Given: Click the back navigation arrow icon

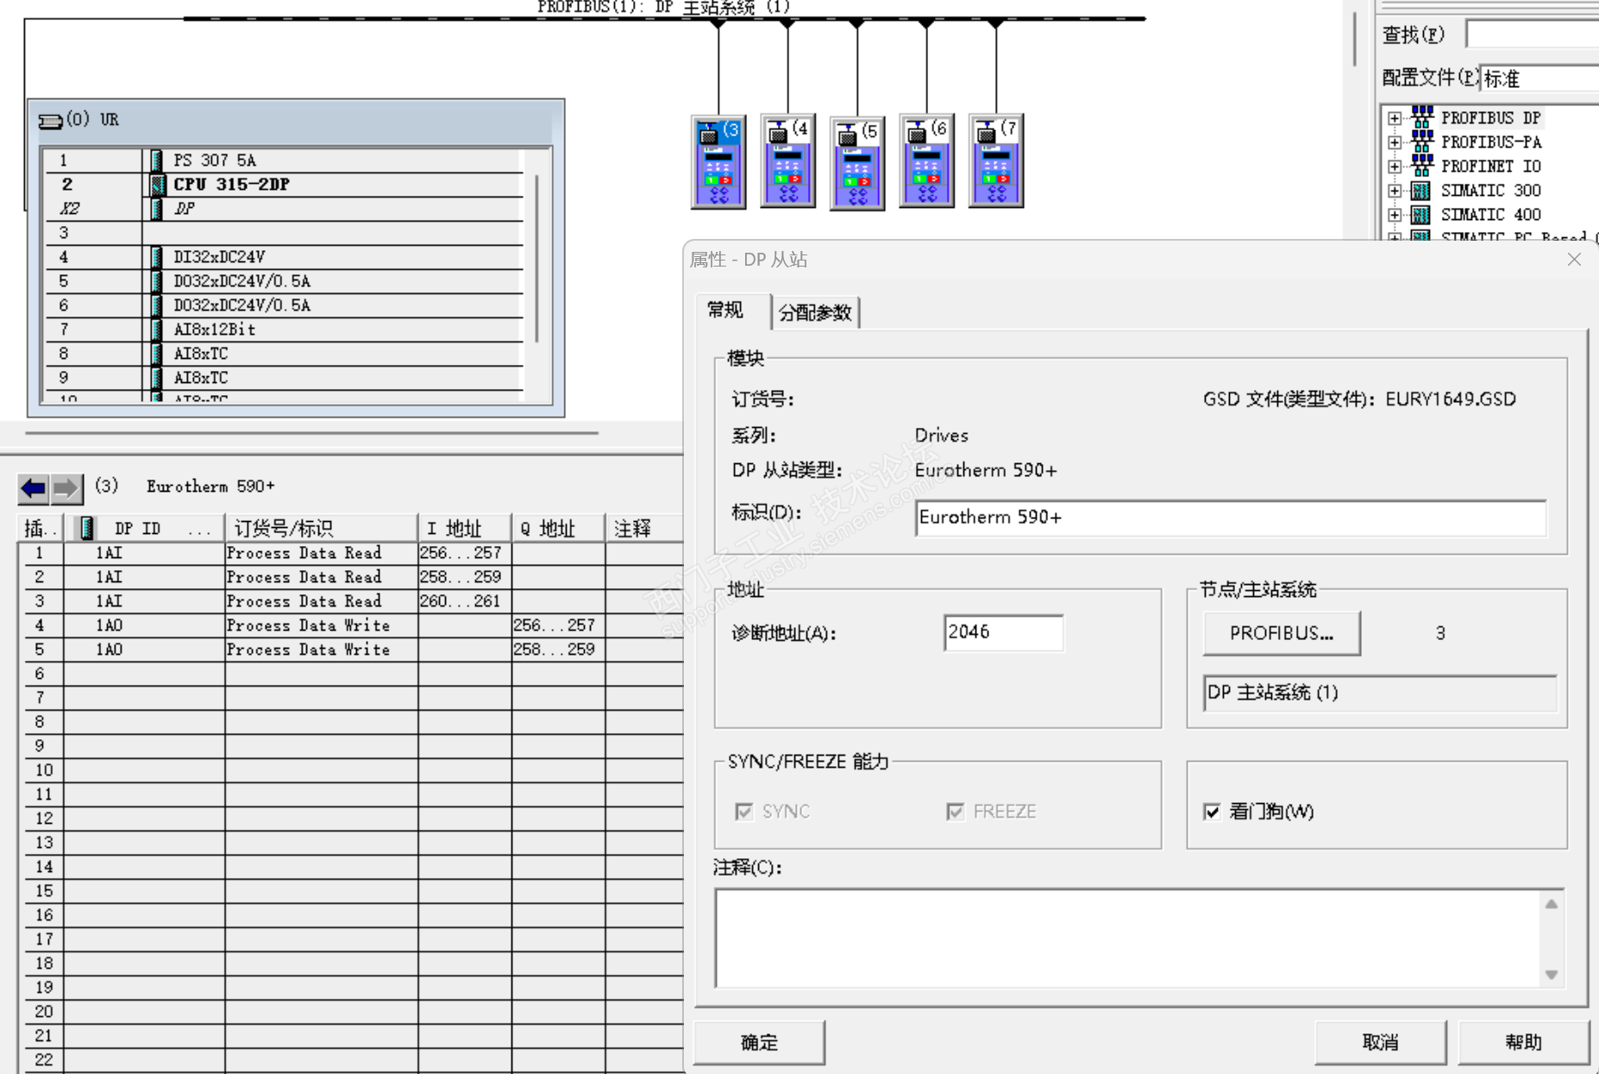Looking at the screenshot, I should [34, 488].
